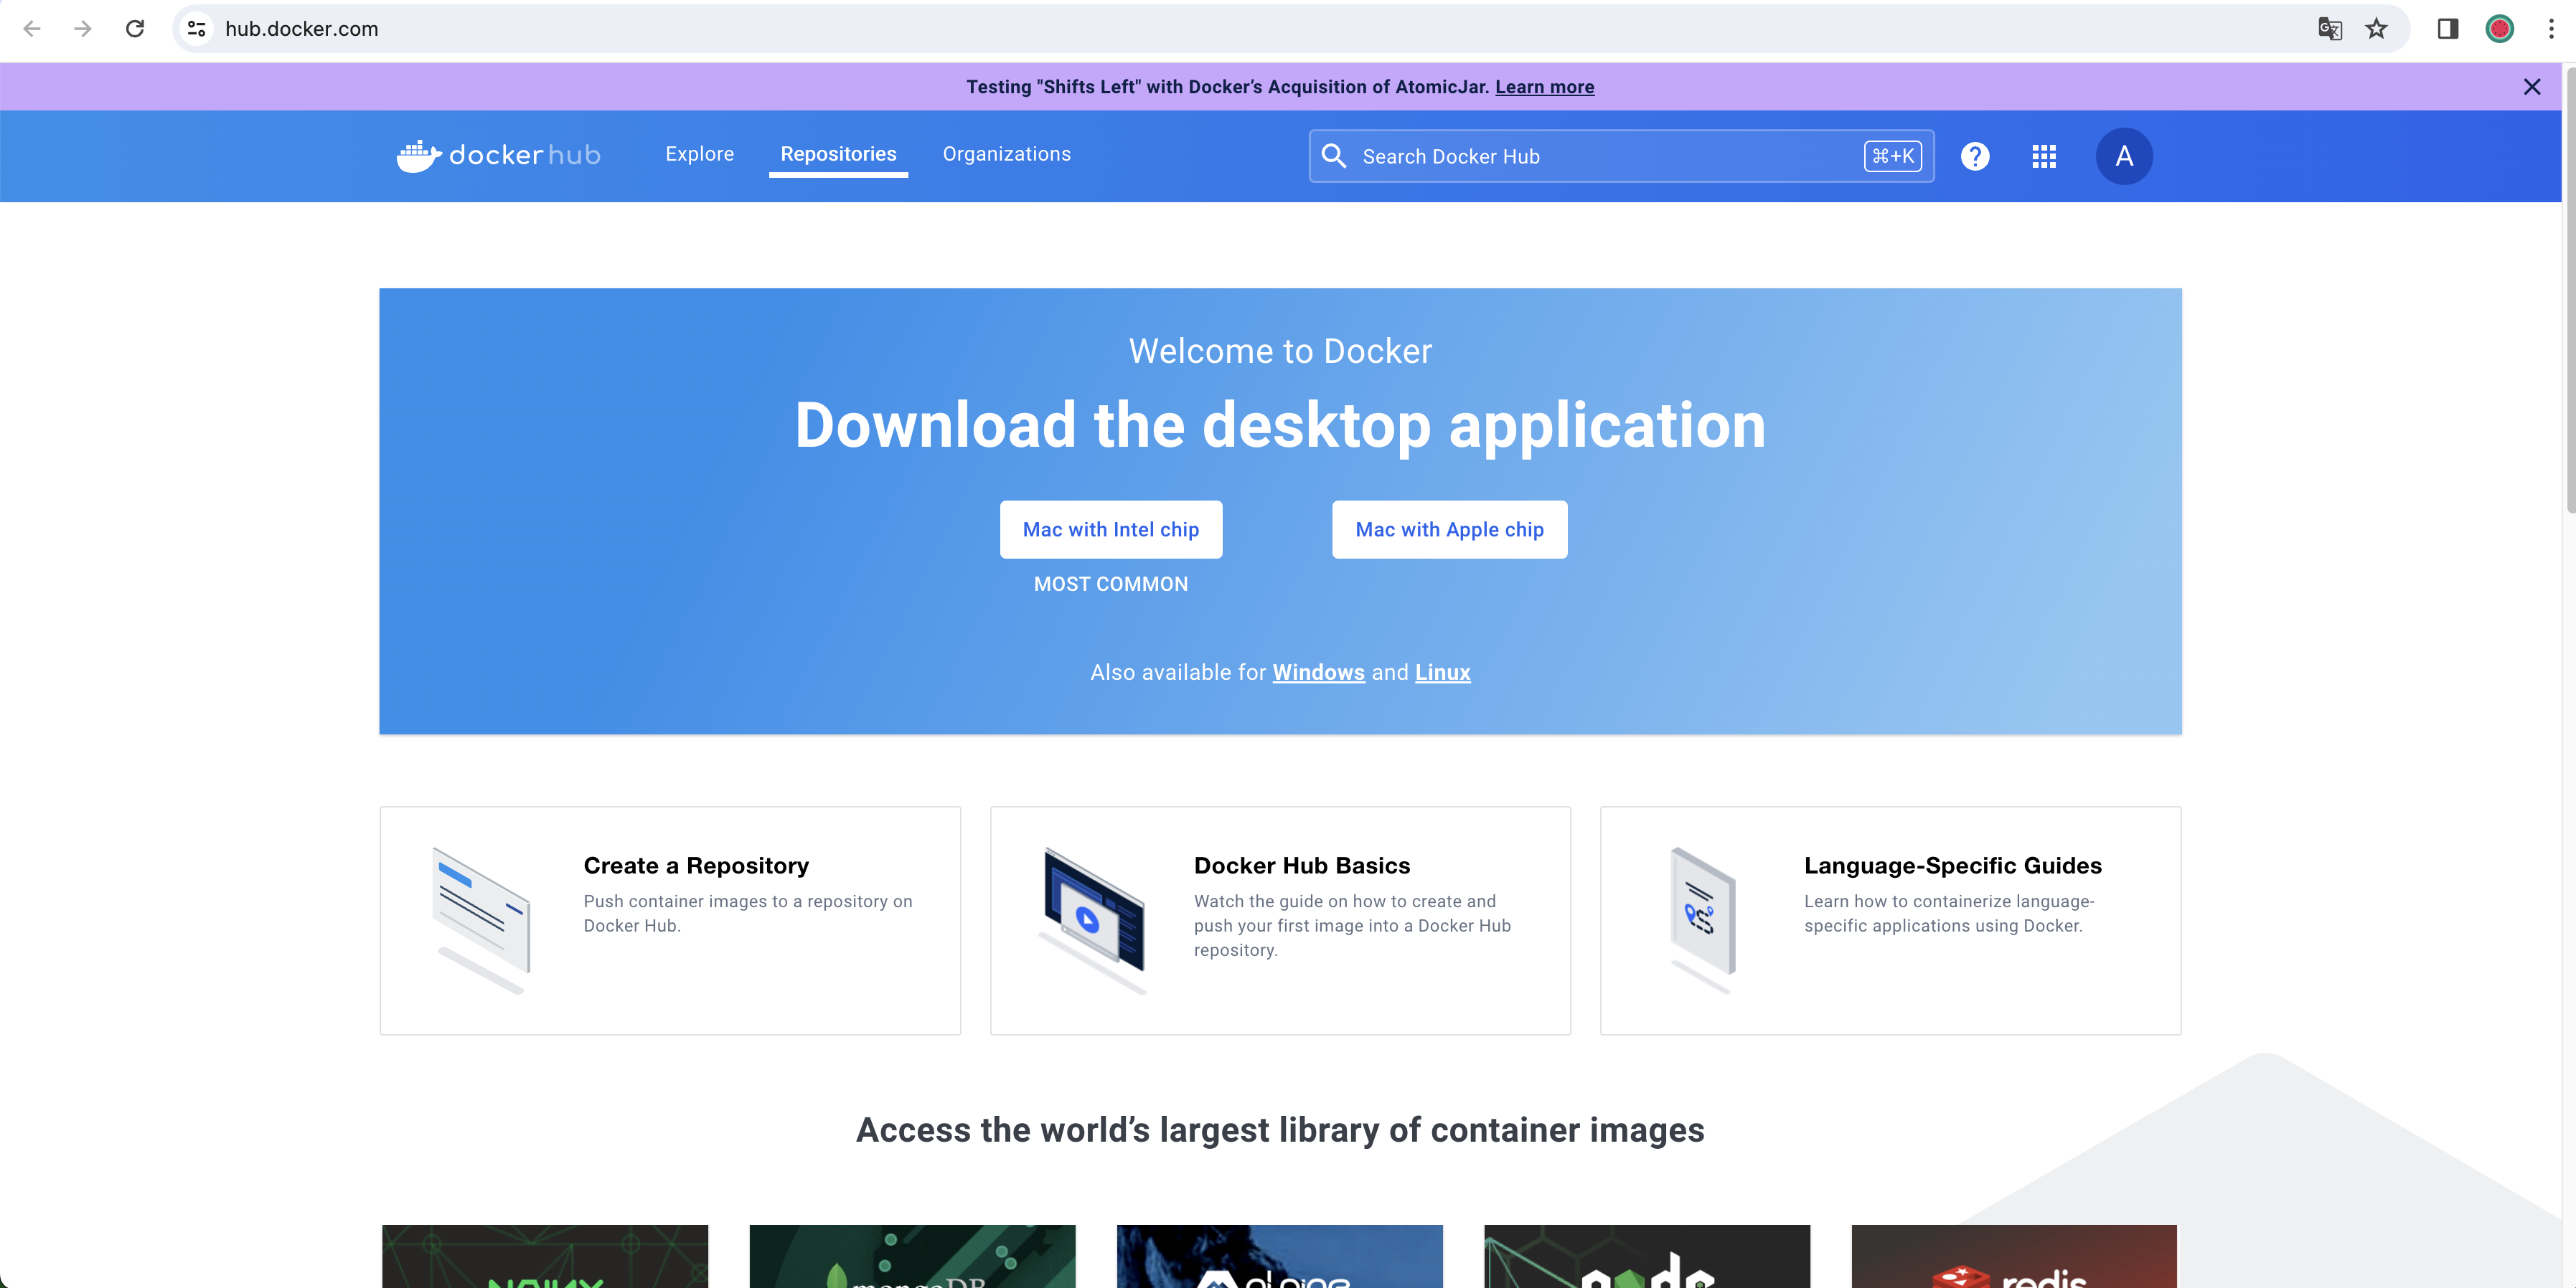The height and width of the screenshot is (1288, 2576).
Task: Switch to the Organizations tab
Action: 1006,154
